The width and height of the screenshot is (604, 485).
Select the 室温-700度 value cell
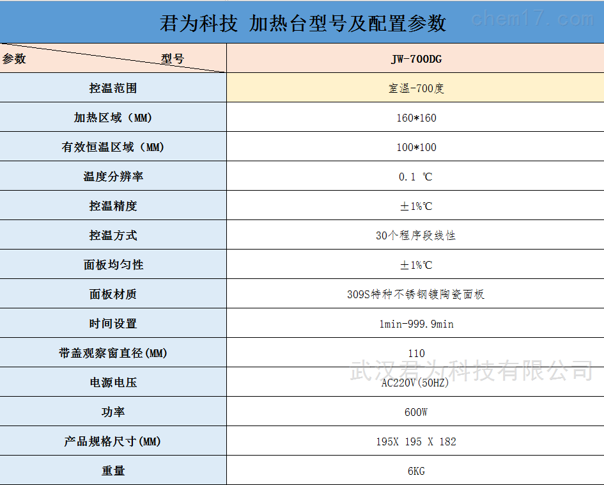pos(416,88)
